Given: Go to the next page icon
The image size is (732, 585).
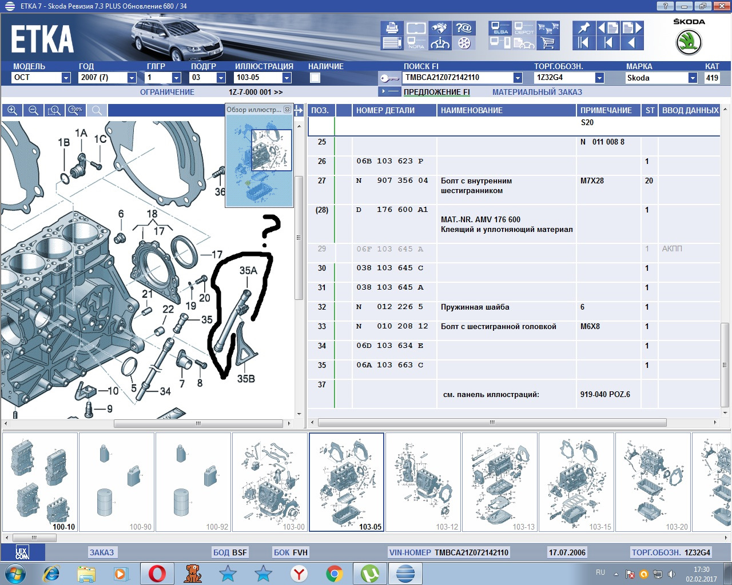Looking at the screenshot, I should [x=632, y=28].
